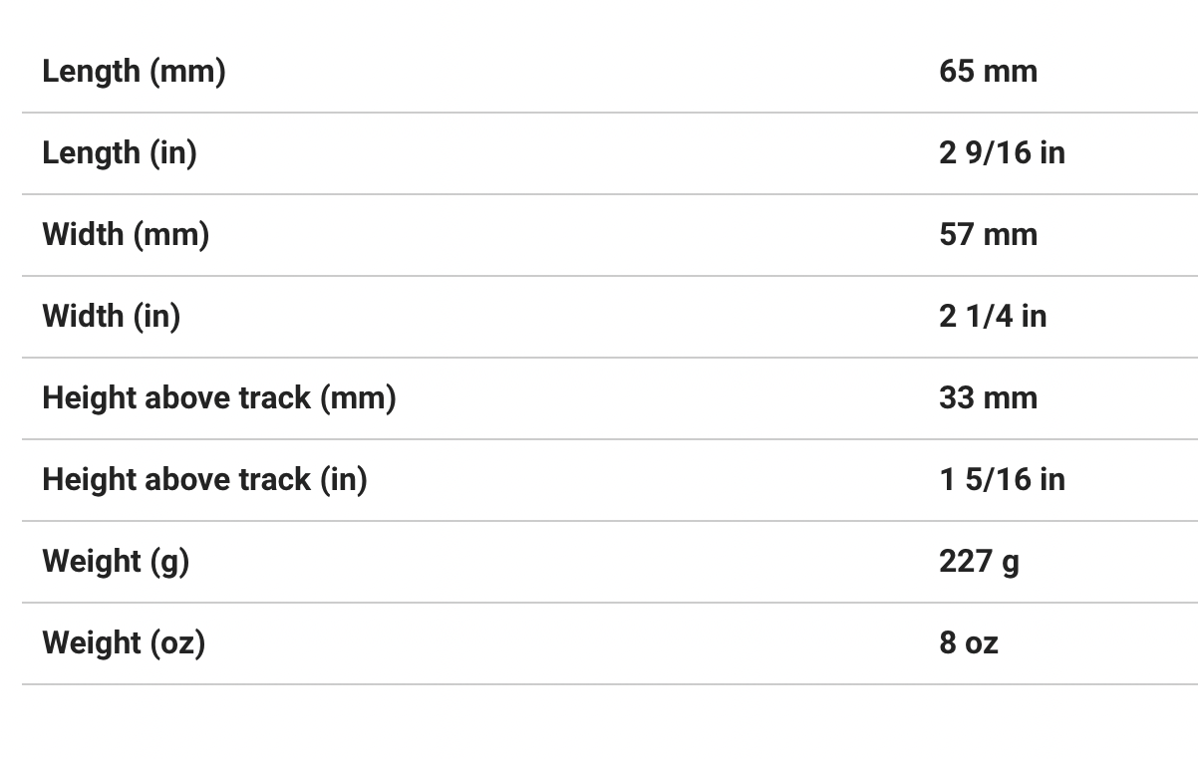Select the 33 mm height value
1198x759 pixels.
(988, 398)
